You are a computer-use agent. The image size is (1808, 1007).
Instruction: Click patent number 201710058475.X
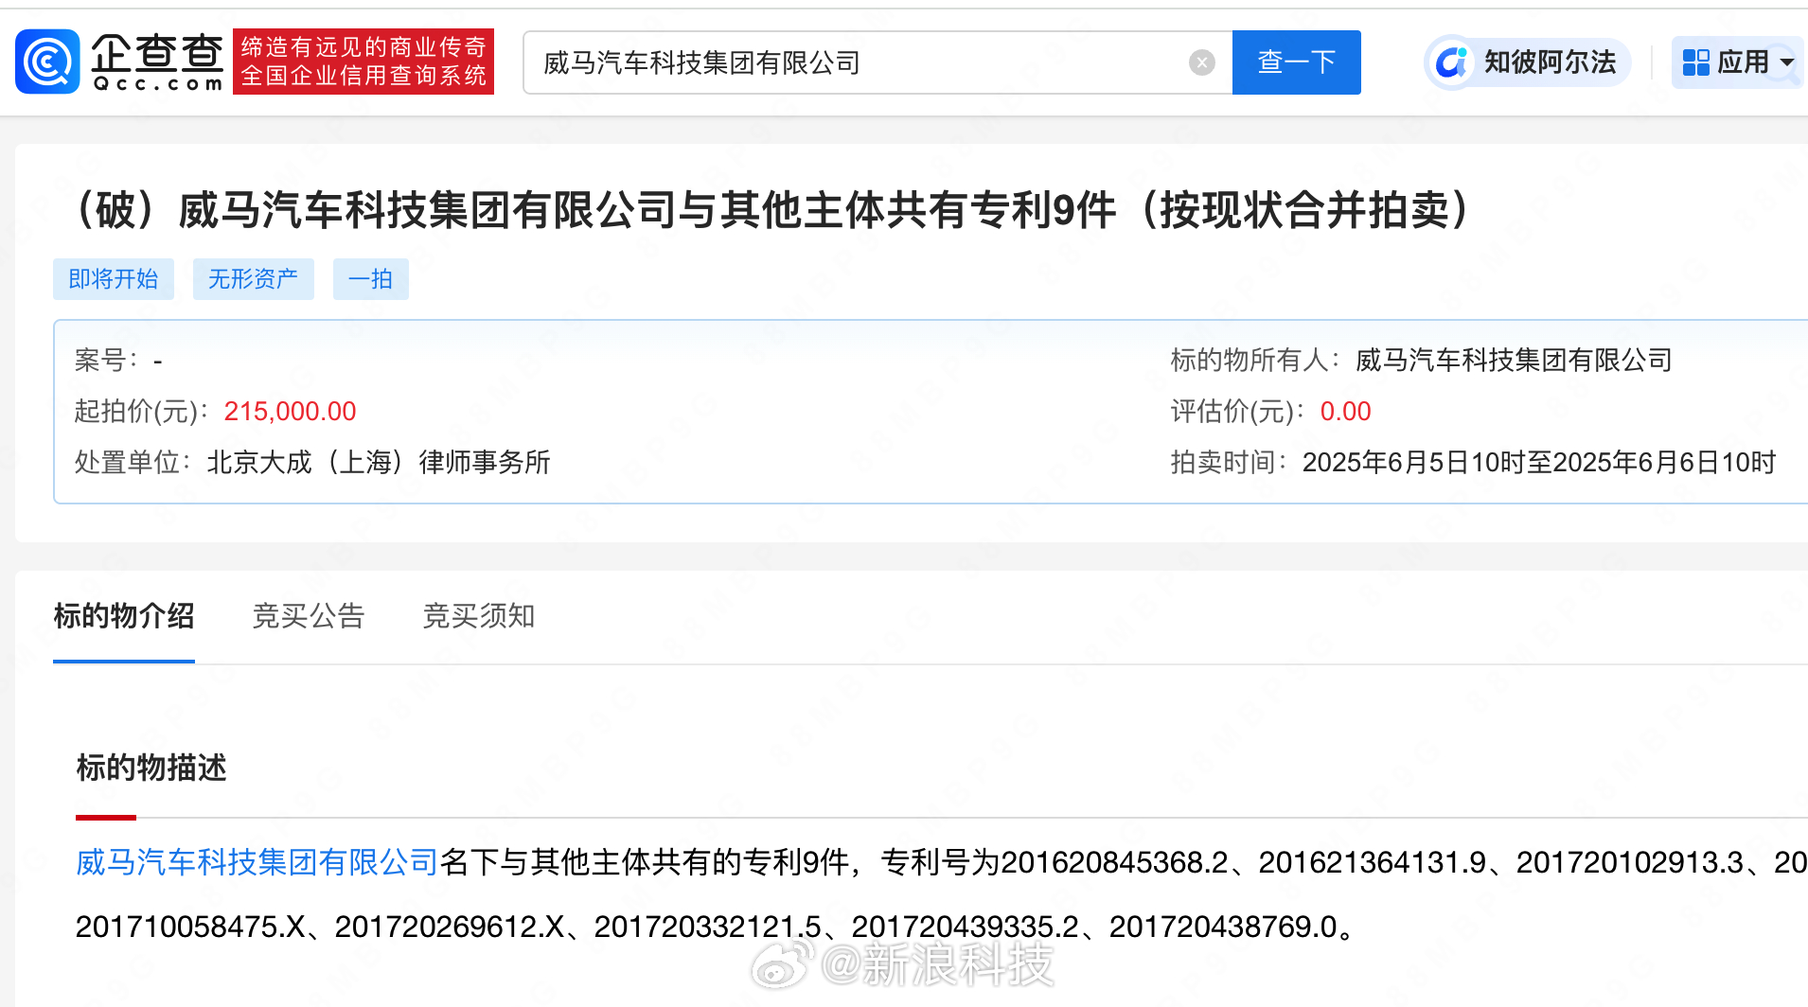(191, 927)
